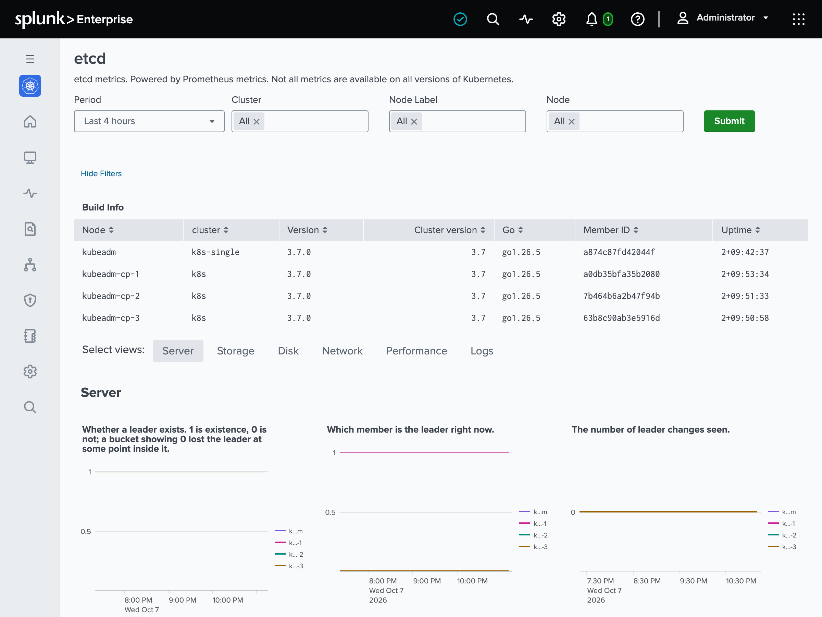Open the apps grid icon

[799, 19]
